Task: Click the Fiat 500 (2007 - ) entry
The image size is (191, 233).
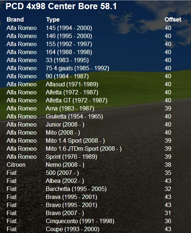Action: click(x=62, y=173)
